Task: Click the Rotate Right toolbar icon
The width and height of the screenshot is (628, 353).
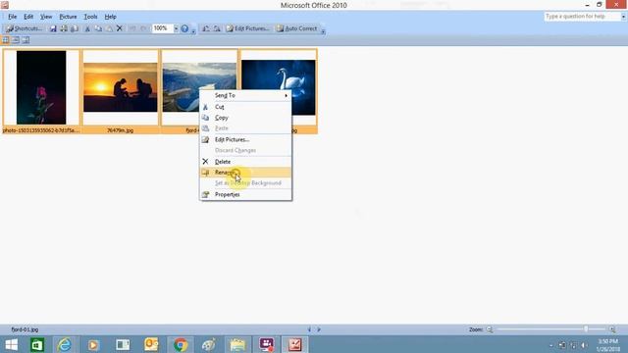Action: (217, 28)
